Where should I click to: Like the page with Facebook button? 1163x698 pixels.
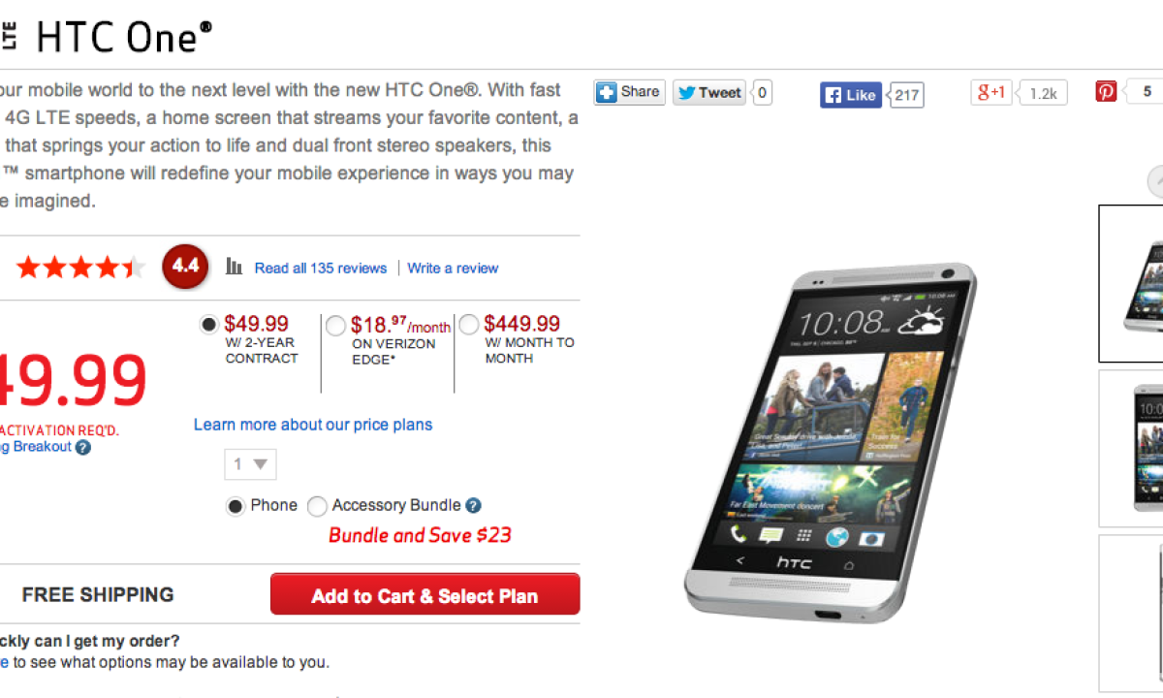tap(851, 94)
